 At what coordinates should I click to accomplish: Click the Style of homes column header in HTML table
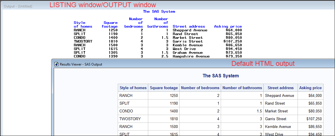click(133, 88)
